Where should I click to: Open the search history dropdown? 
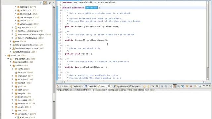[x=195, y=86]
